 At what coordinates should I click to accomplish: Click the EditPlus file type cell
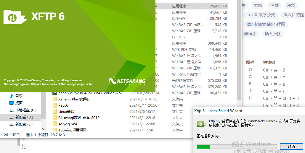[x=179, y=37]
